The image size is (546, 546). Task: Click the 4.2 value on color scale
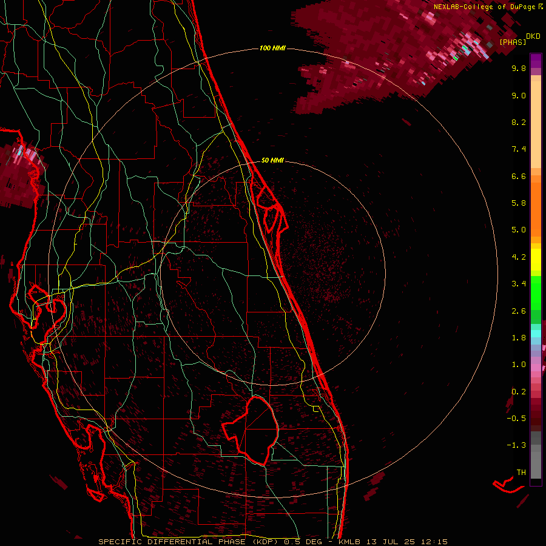(519, 257)
